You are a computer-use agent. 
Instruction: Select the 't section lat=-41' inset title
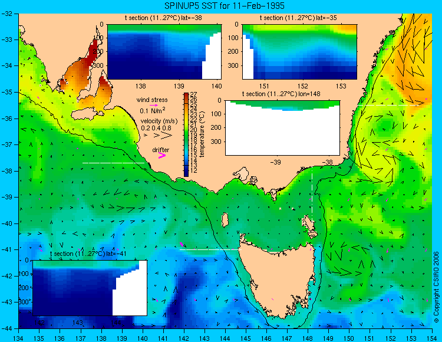[88, 254]
